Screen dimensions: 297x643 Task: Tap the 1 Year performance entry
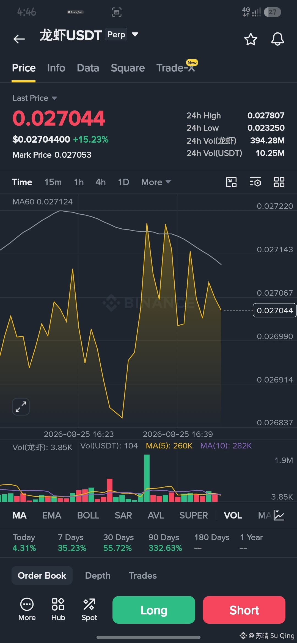pos(251,542)
